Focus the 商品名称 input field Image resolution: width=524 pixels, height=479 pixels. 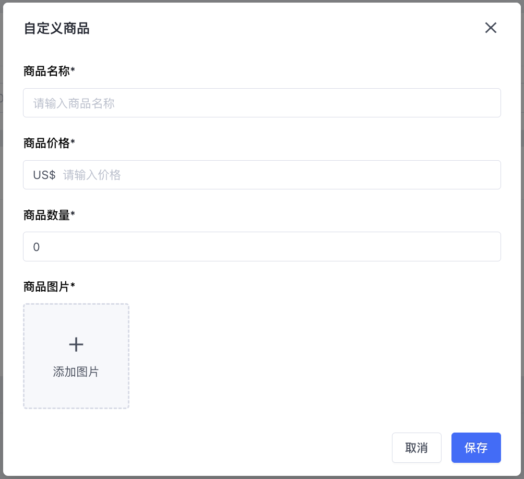tap(261, 103)
